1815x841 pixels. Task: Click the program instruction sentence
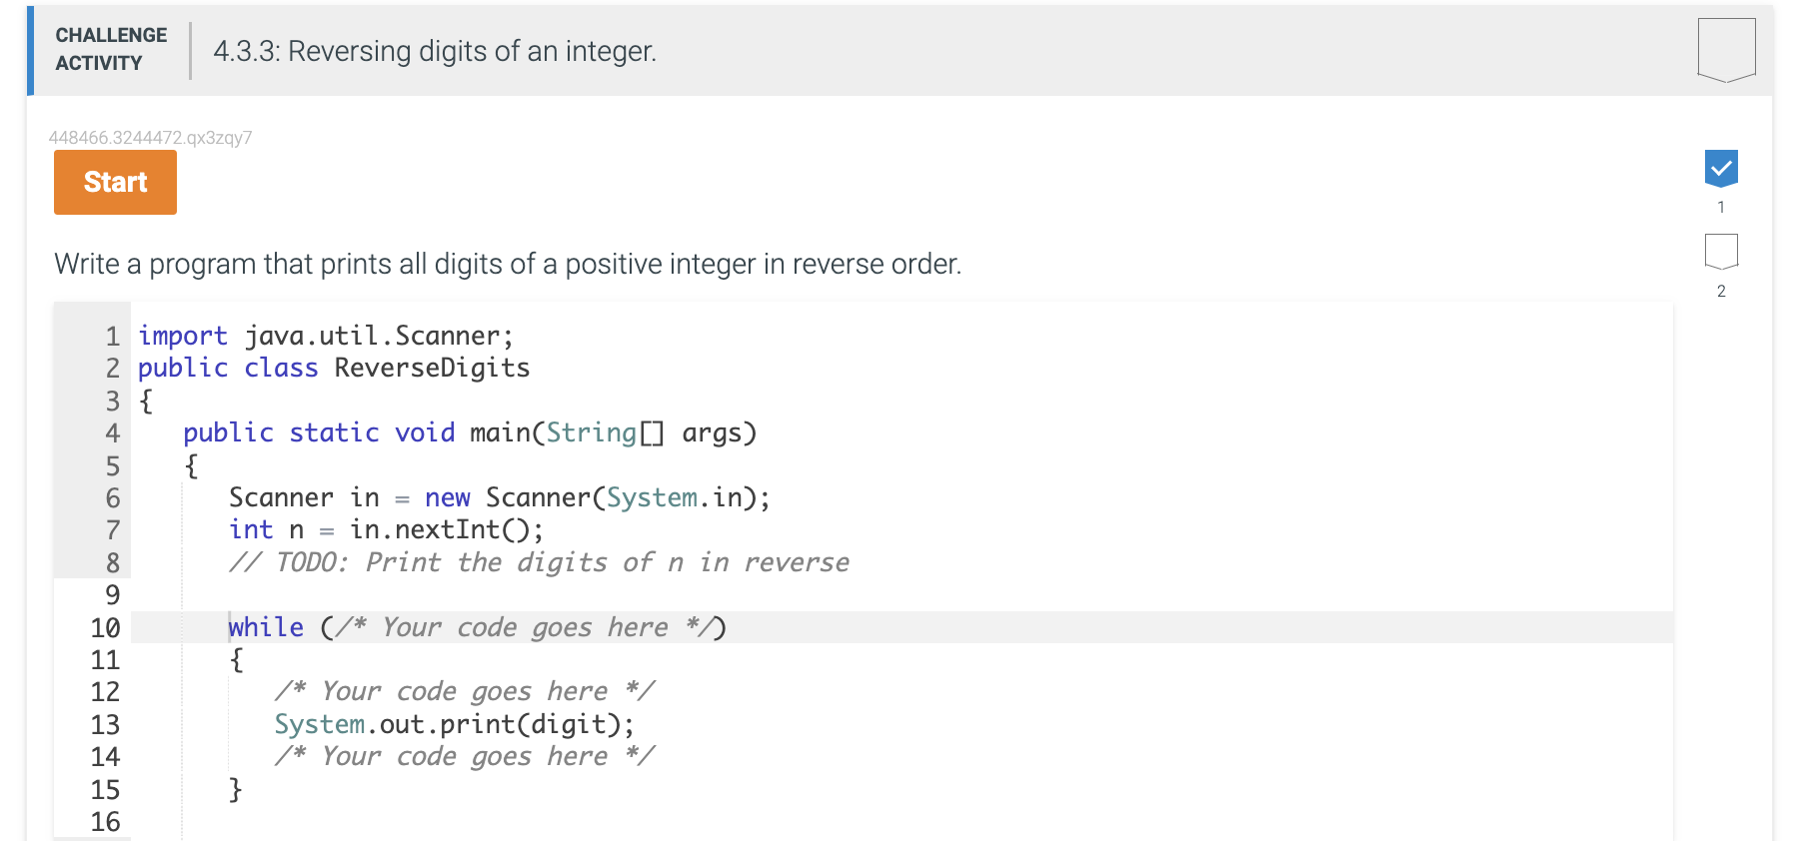pyautogui.click(x=508, y=264)
